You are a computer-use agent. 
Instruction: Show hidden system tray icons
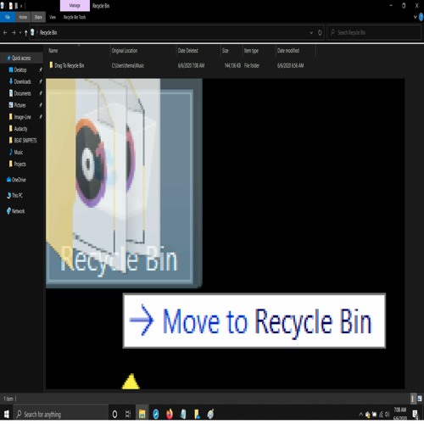[360, 415]
